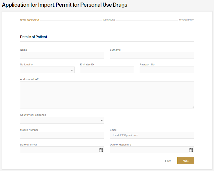Expand the Nationality dropdown
The image size is (214, 171).
coord(47,70)
